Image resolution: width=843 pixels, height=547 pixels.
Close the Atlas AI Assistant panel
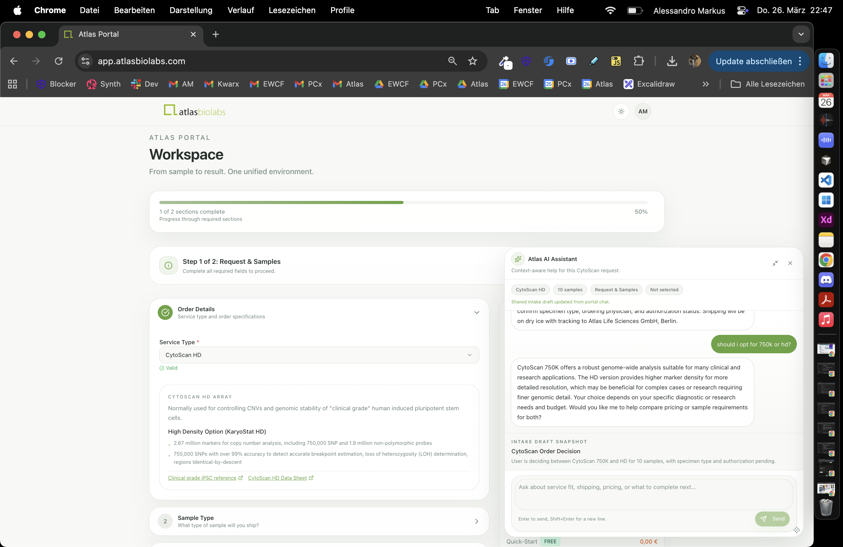[790, 263]
